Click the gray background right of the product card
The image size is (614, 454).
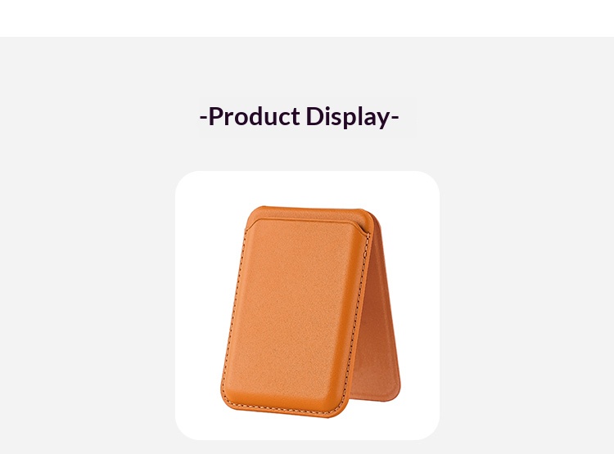526,305
